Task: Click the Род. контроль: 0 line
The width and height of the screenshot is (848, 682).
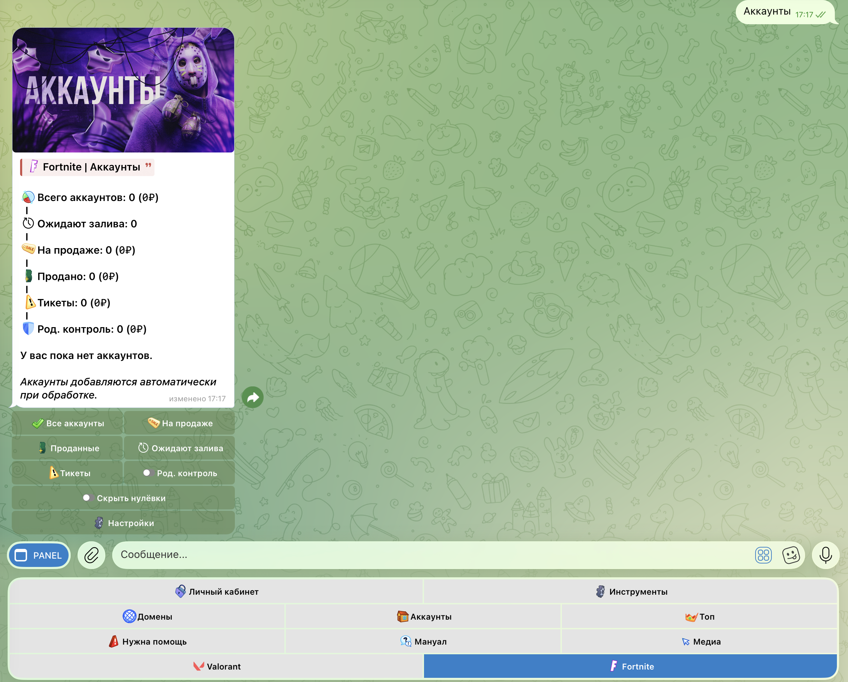Action: (84, 329)
